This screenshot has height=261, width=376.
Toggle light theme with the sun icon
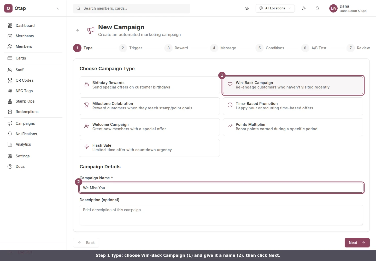click(x=304, y=8)
